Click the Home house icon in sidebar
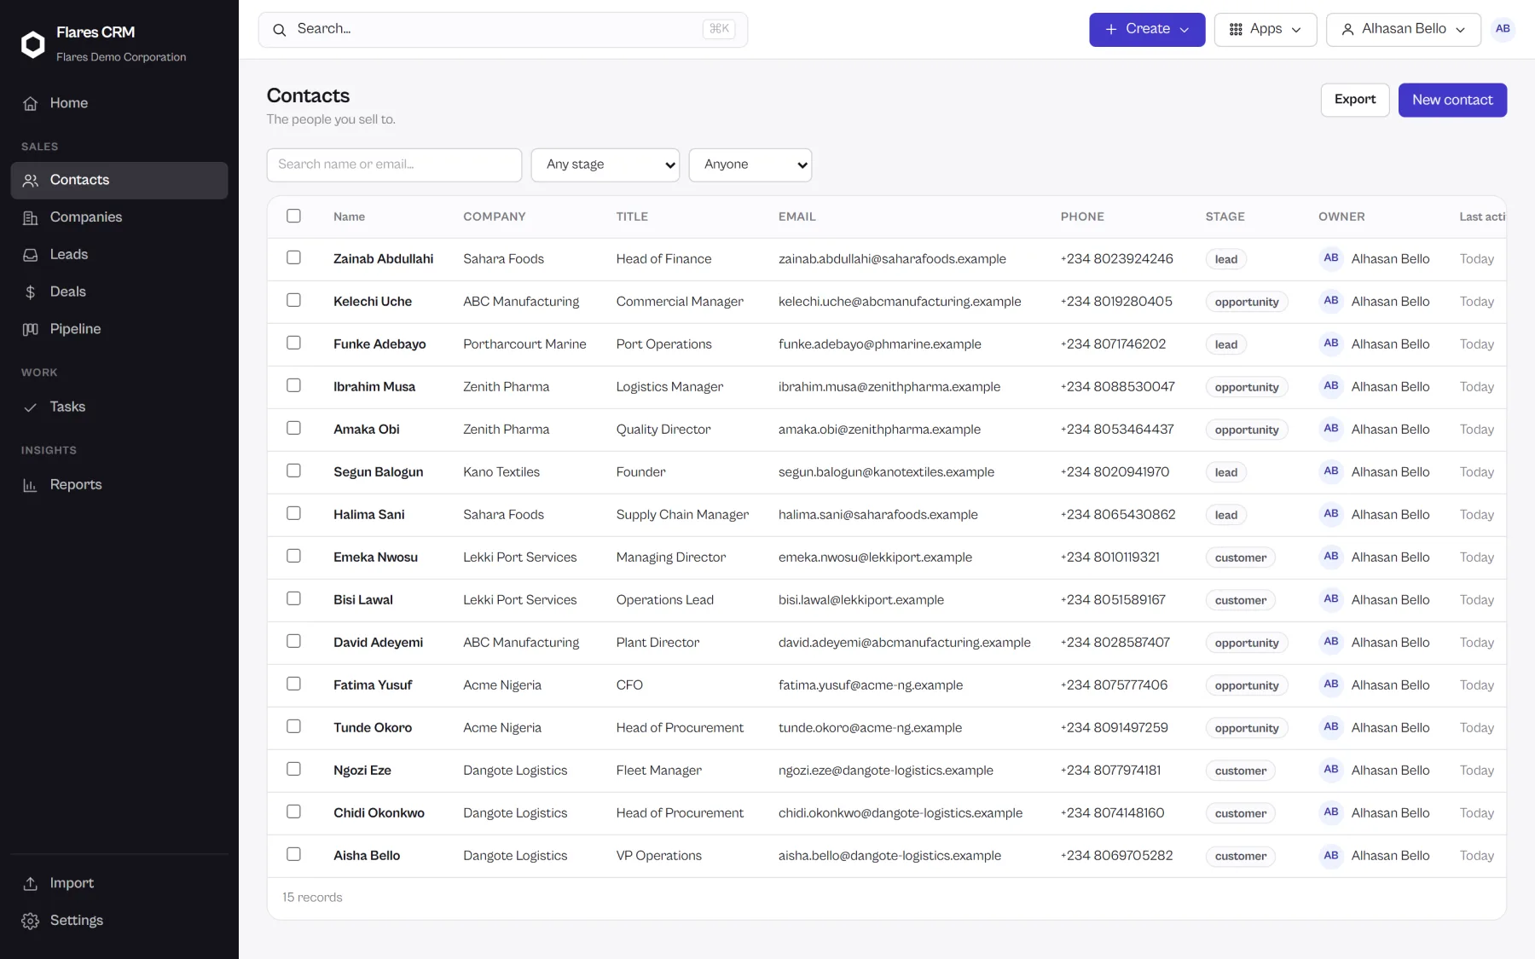The image size is (1535, 959). (31, 103)
